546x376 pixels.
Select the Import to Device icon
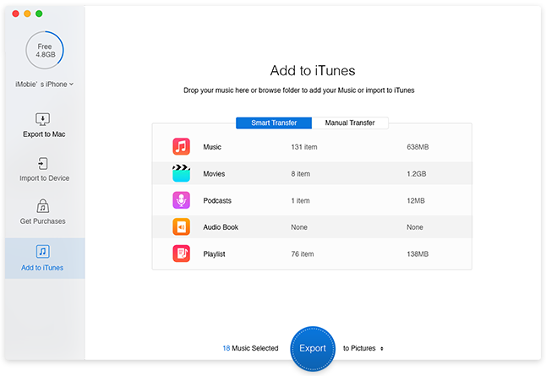coord(42,163)
